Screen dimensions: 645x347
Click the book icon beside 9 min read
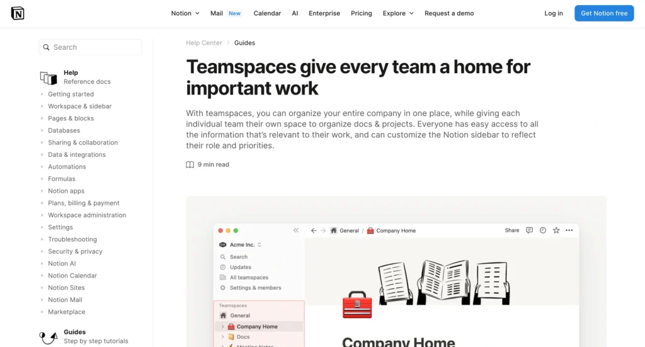pyautogui.click(x=190, y=164)
